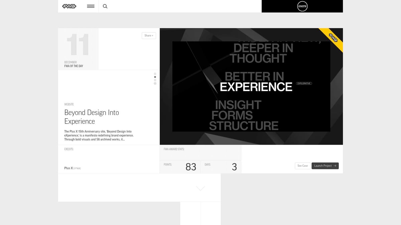Click the Launch Project button
401x225 pixels.
coord(325,166)
